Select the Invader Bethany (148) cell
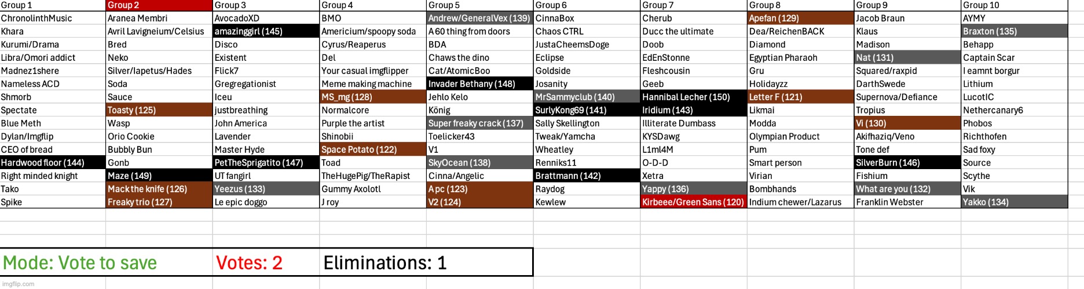Screen dimensions: 1084x289 479,84
